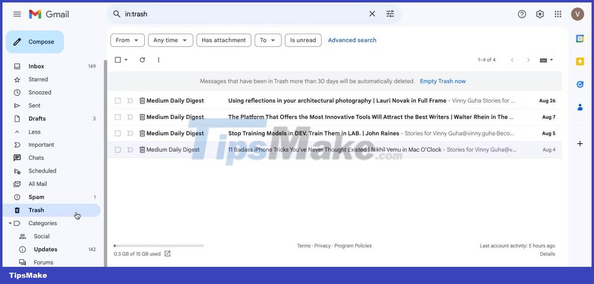Open the Google apps grid
This screenshot has height=284, width=594.
pyautogui.click(x=558, y=14)
